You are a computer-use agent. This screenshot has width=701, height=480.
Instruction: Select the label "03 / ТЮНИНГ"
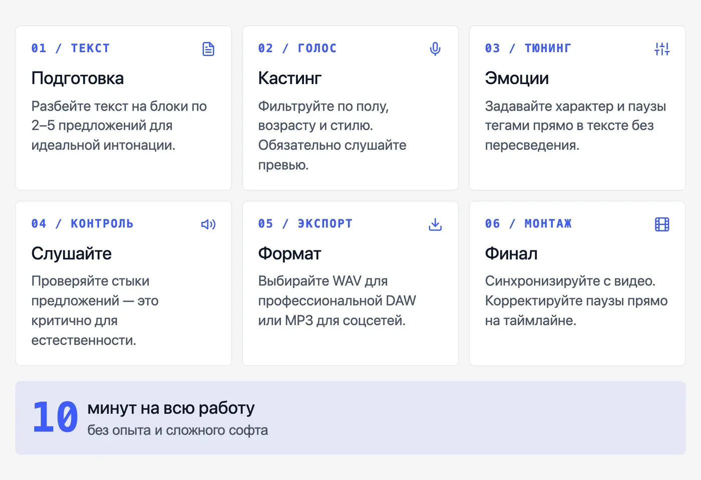click(528, 49)
